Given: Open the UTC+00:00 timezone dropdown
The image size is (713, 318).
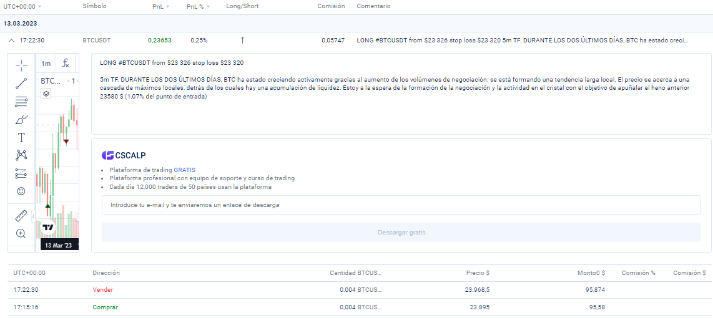Looking at the screenshot, I should pos(22,6).
